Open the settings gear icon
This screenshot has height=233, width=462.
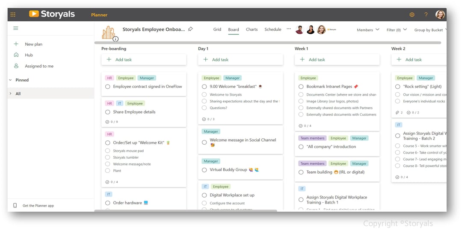[x=412, y=15]
